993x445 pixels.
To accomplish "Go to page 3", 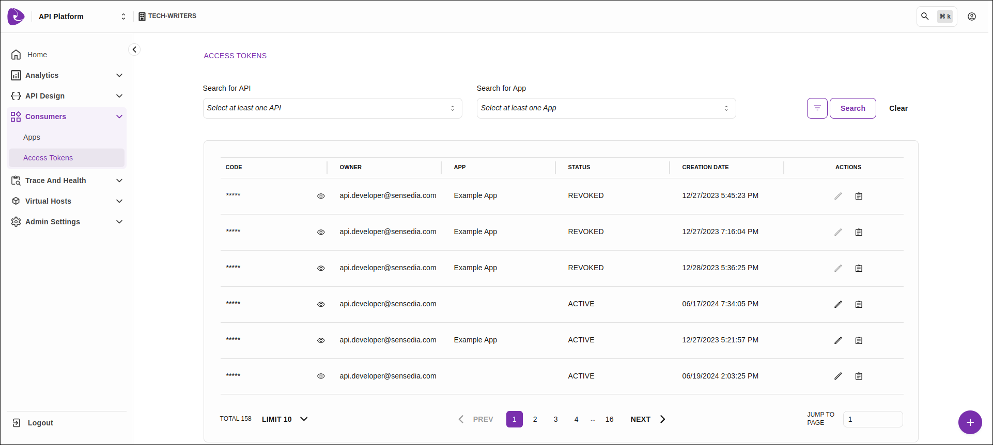I will [x=555, y=419].
